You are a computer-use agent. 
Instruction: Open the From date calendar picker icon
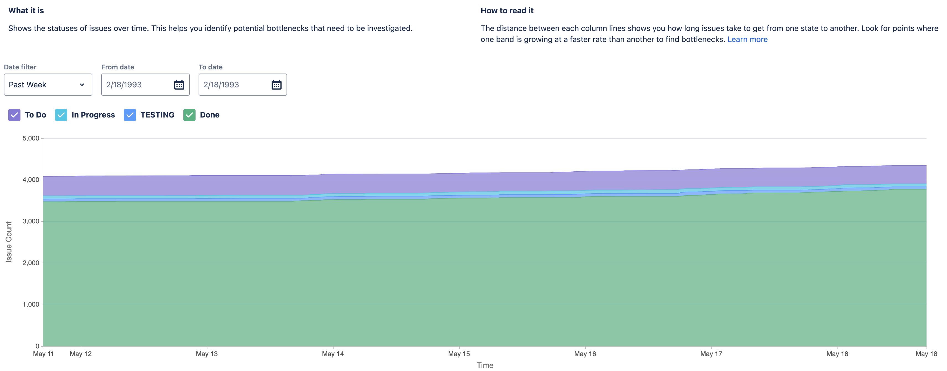point(179,85)
